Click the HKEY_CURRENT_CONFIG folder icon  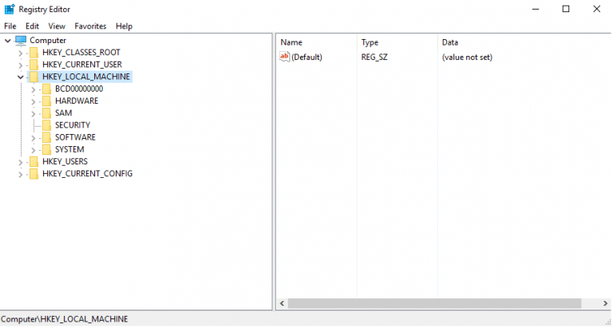click(34, 174)
